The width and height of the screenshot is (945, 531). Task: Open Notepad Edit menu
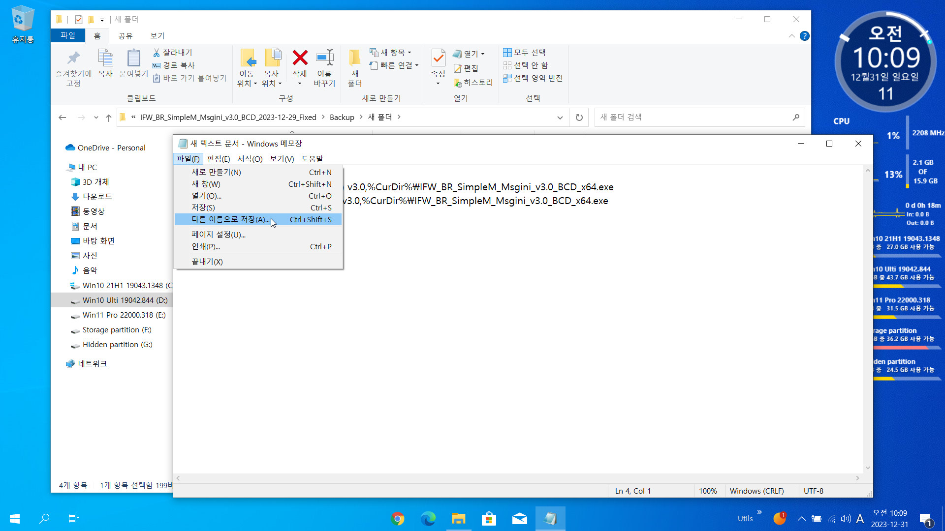tap(218, 159)
